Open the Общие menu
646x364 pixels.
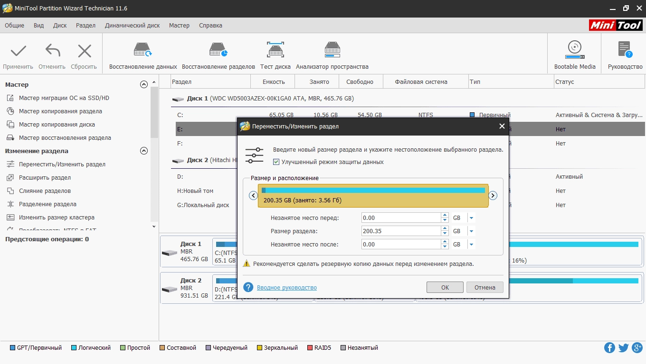tap(14, 26)
